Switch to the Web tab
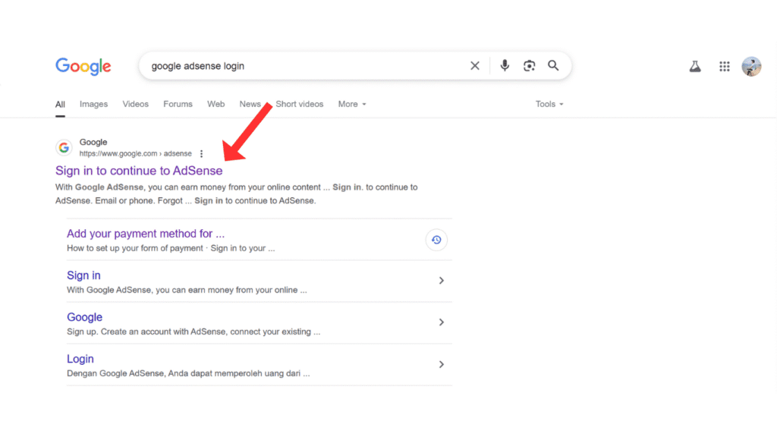 (x=215, y=104)
